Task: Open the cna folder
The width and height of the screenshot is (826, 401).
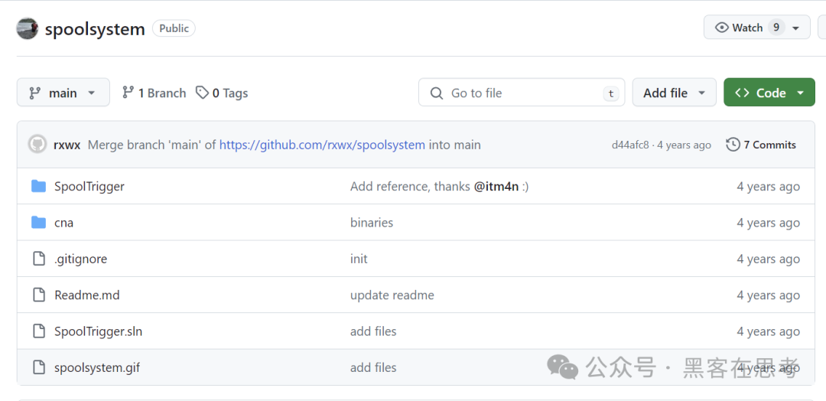Action: [63, 223]
